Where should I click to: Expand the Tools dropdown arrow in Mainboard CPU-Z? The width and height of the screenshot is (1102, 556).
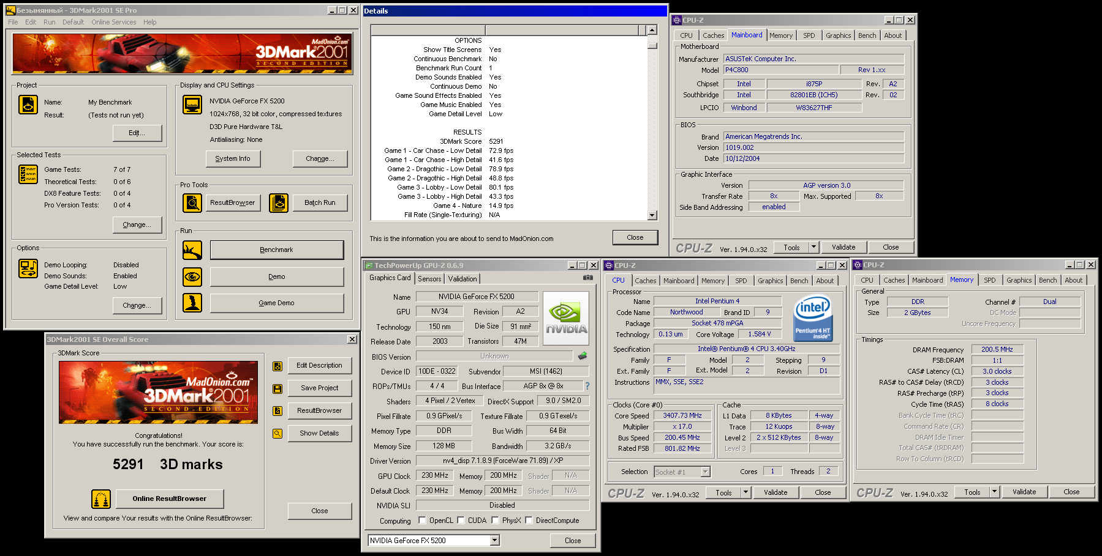pyautogui.click(x=813, y=247)
